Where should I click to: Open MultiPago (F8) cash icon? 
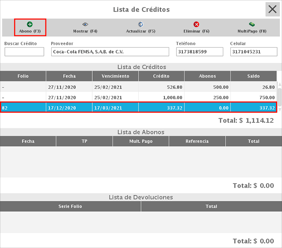click(x=252, y=25)
